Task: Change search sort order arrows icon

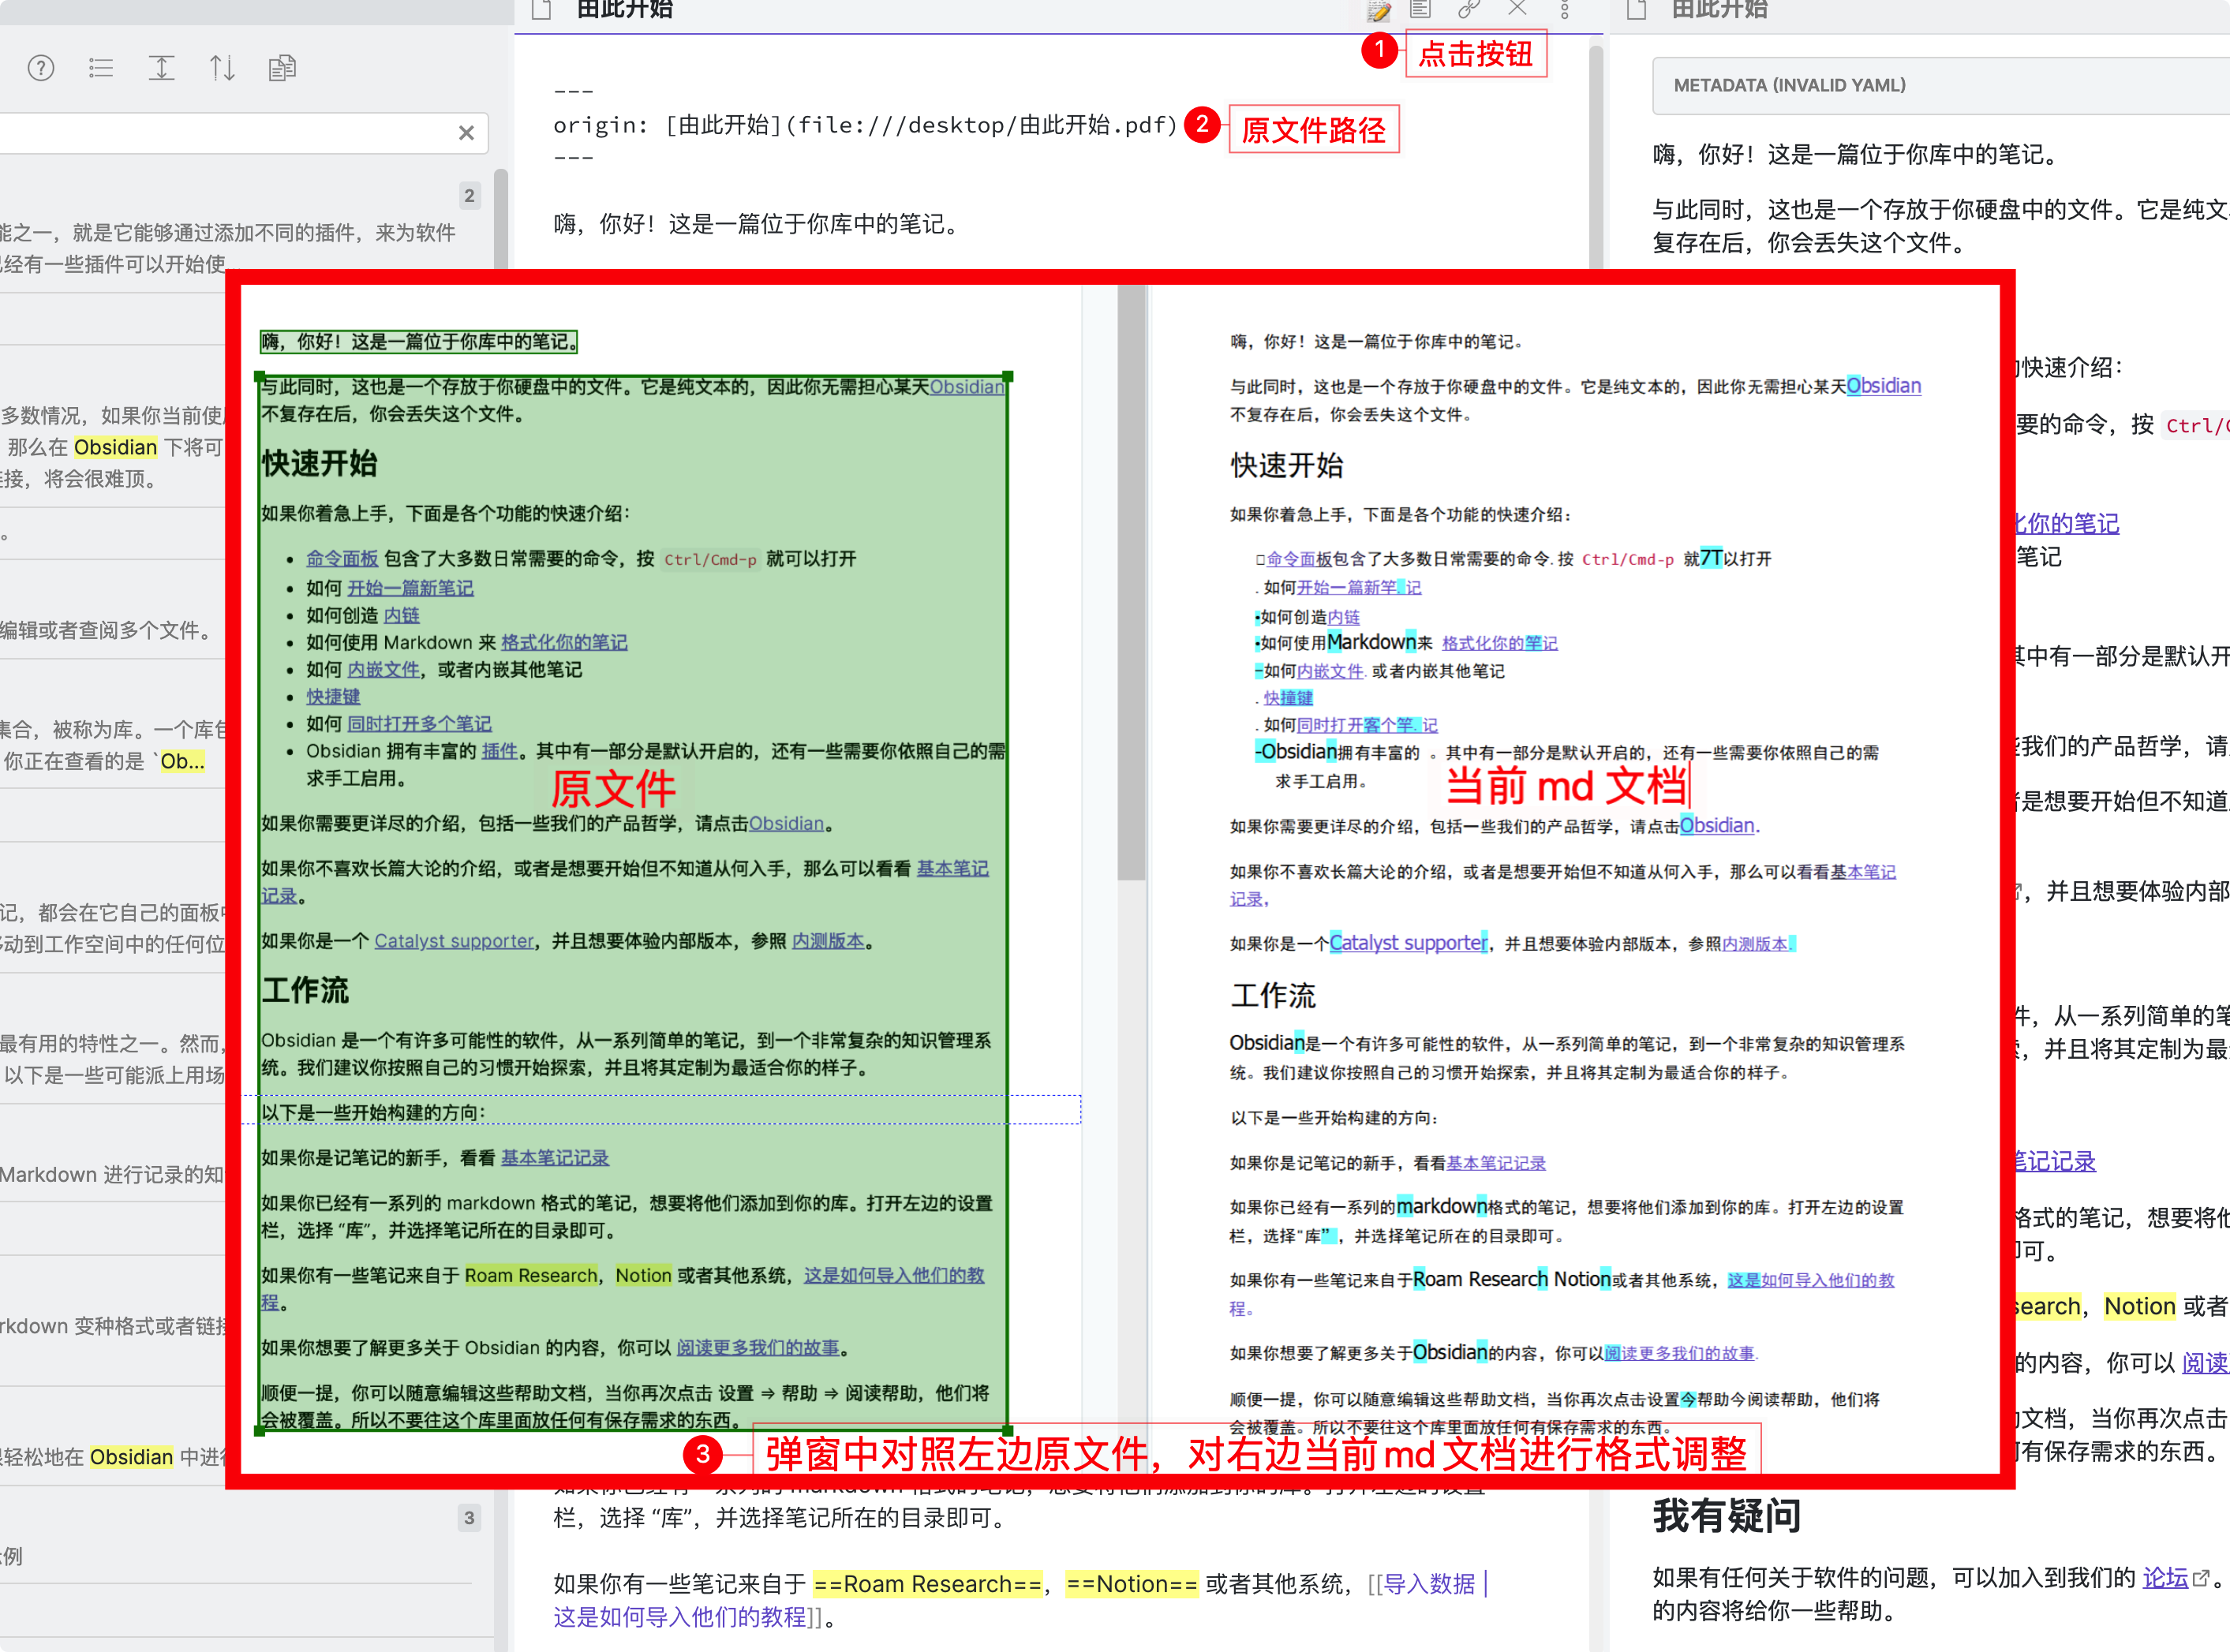Action: (x=222, y=68)
